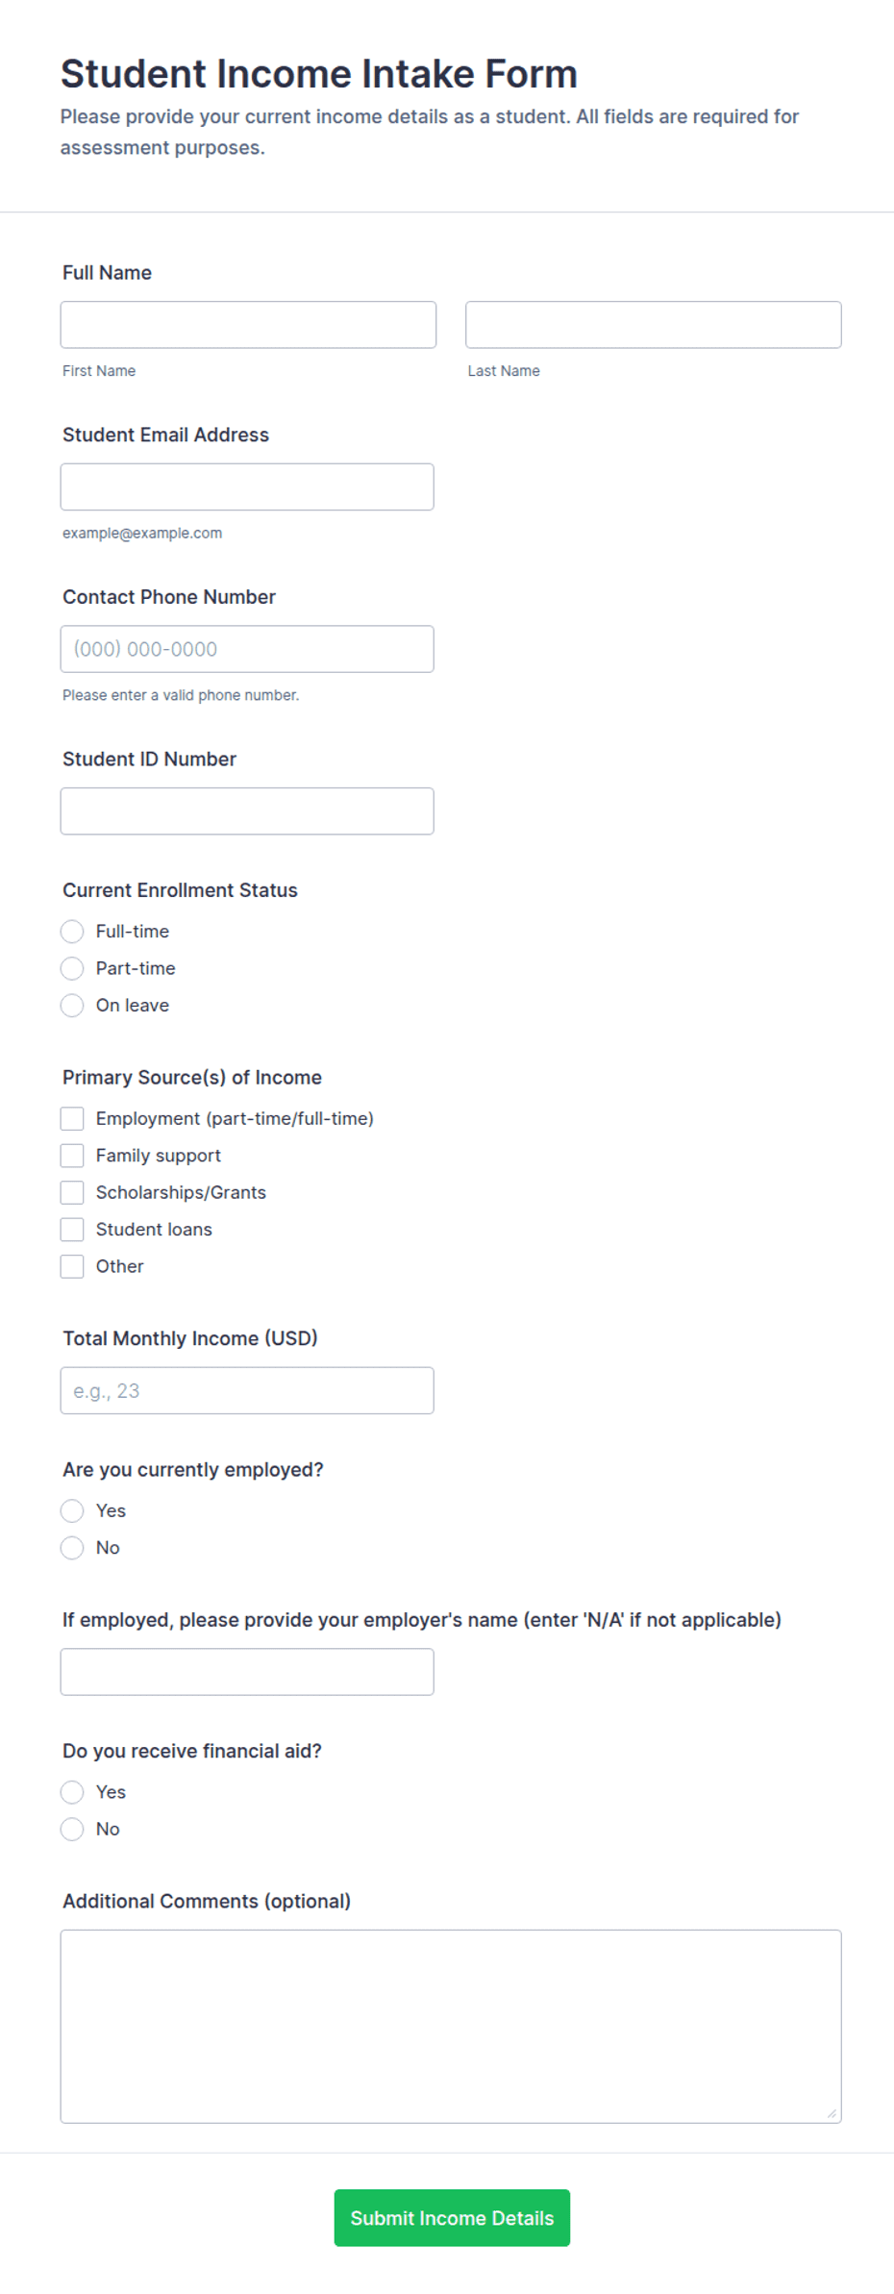The image size is (894, 2294).
Task: Click the Last Name input field
Action: (653, 325)
